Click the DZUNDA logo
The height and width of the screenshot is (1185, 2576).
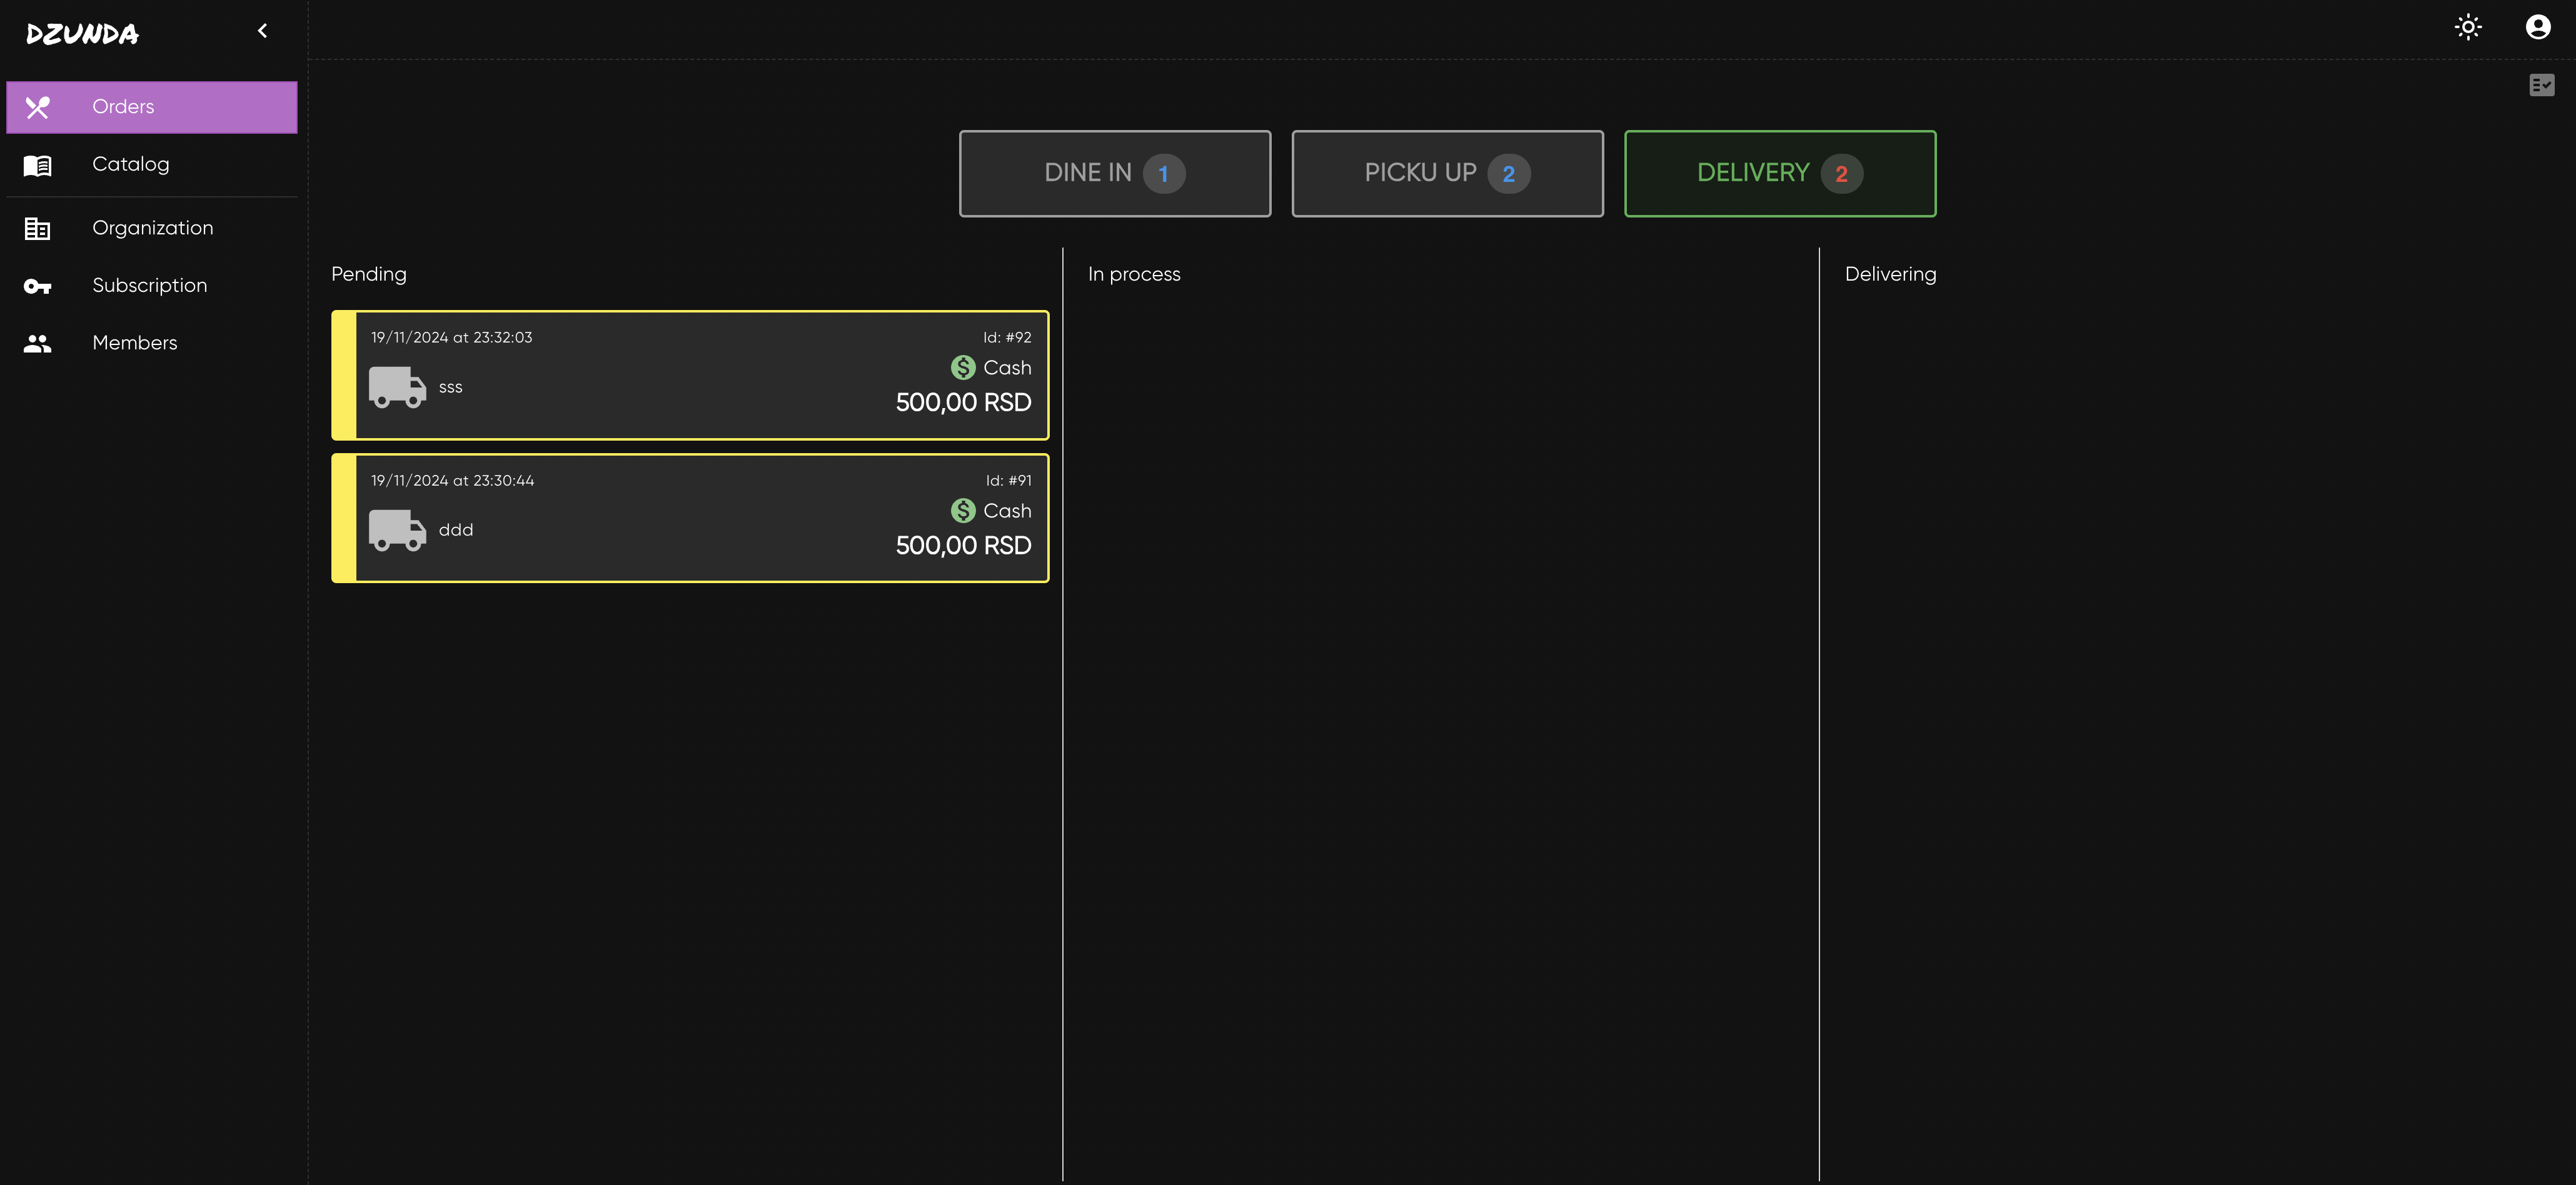(83, 34)
